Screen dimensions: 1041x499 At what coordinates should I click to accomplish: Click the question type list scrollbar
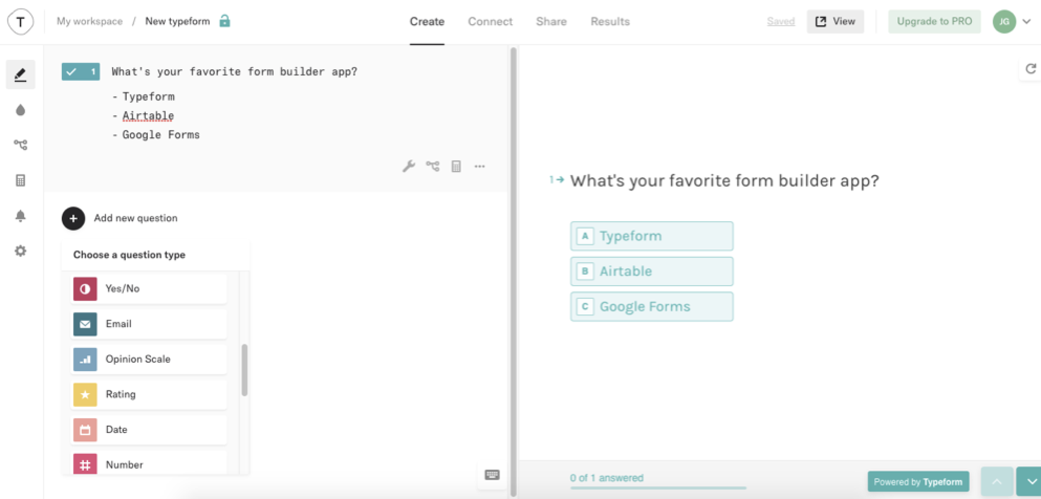pyautogui.click(x=244, y=370)
